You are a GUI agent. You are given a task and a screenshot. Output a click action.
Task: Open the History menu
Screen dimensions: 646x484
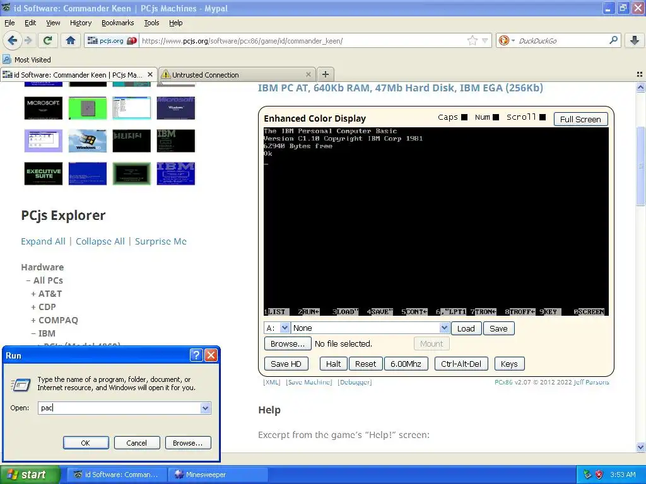(80, 23)
